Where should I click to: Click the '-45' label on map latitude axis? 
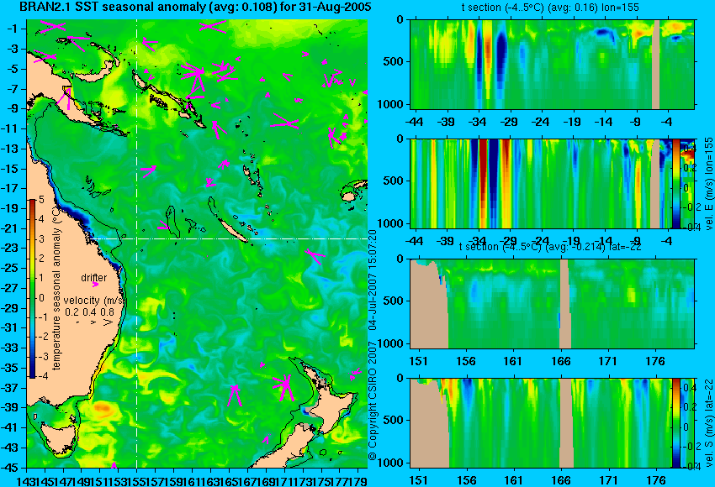(x=10, y=468)
